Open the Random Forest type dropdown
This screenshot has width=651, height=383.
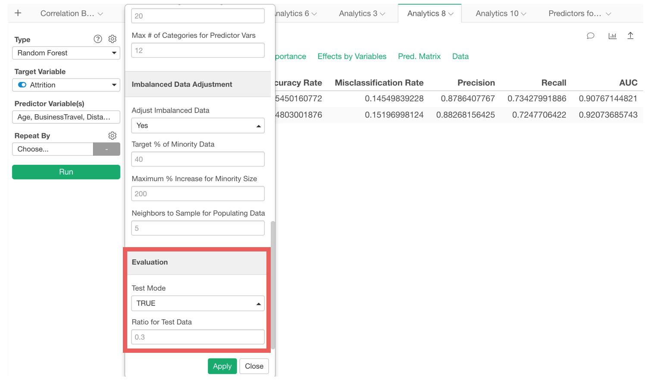coord(66,53)
